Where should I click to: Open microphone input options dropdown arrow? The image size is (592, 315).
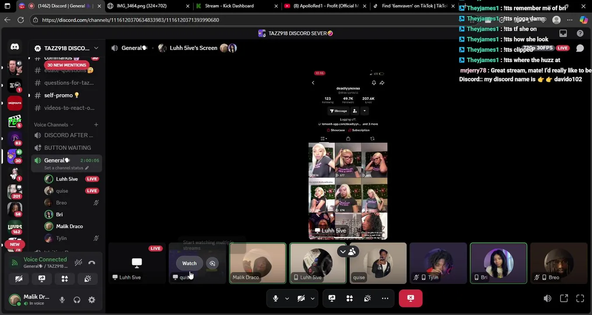[x=287, y=298]
